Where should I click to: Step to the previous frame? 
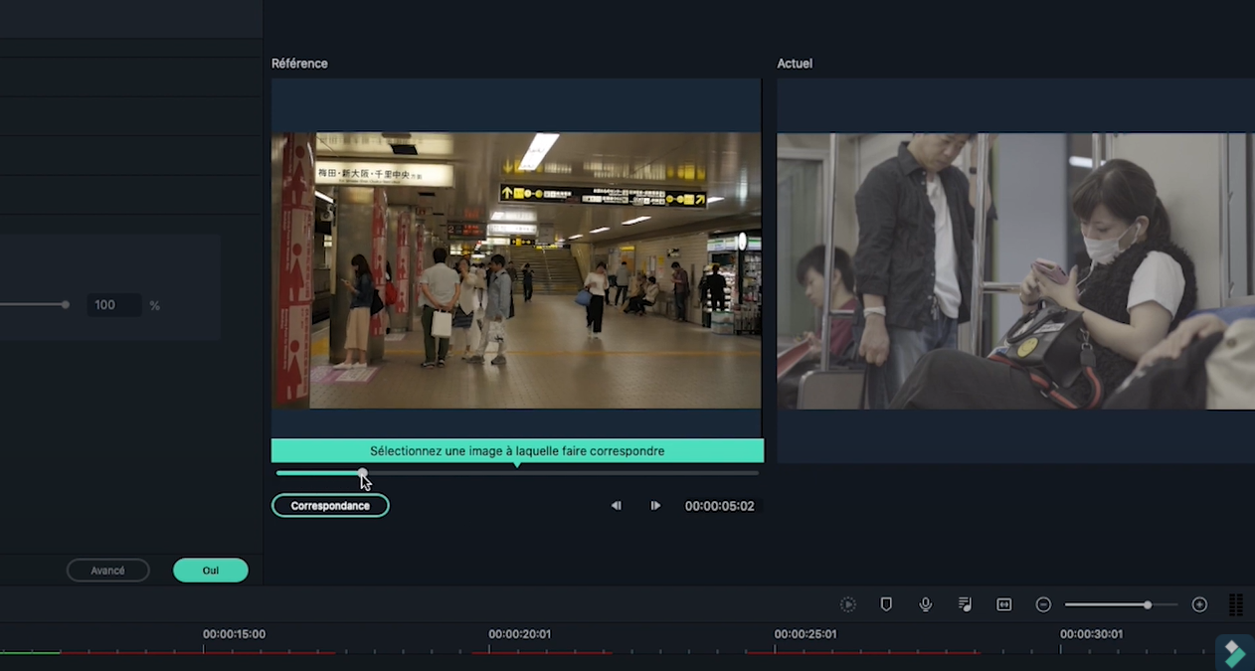tap(617, 506)
